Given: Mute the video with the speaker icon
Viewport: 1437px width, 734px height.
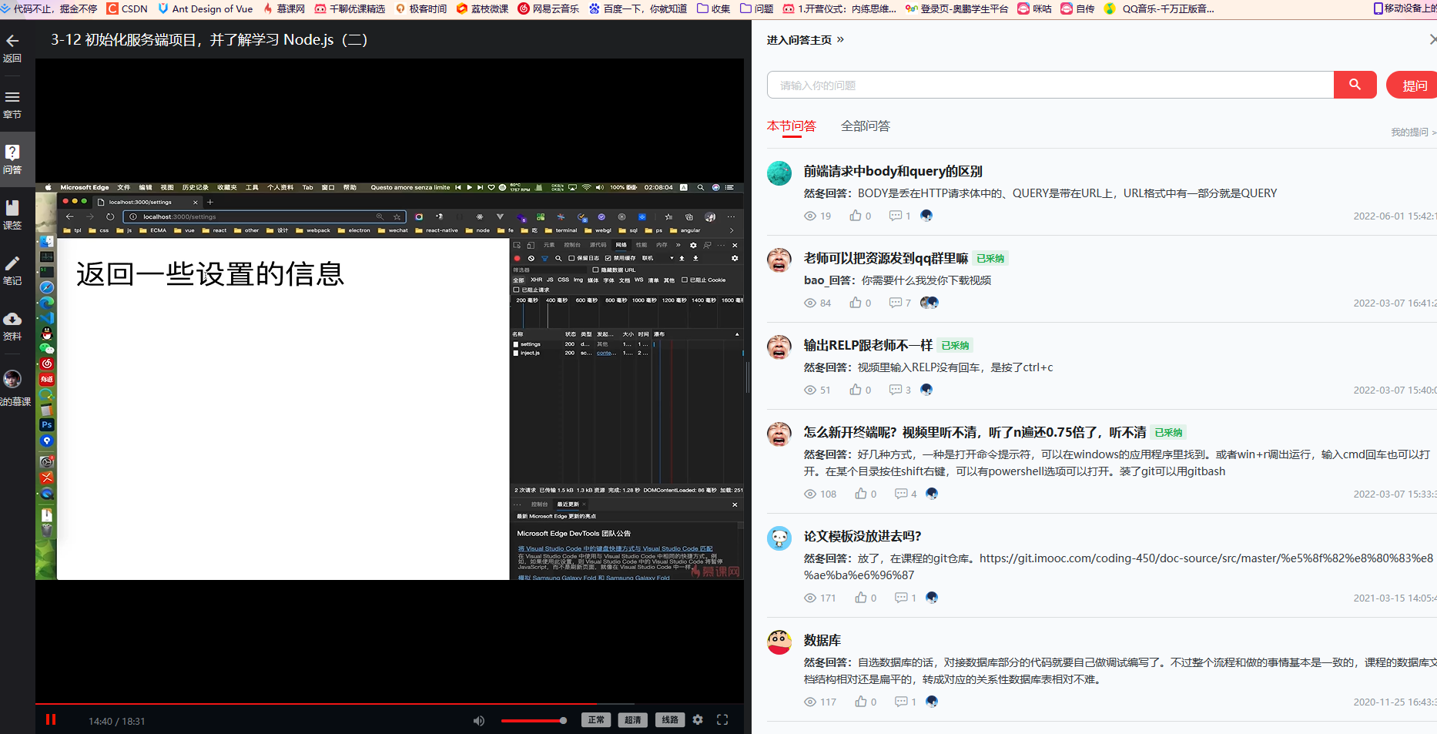Looking at the screenshot, I should click(479, 720).
